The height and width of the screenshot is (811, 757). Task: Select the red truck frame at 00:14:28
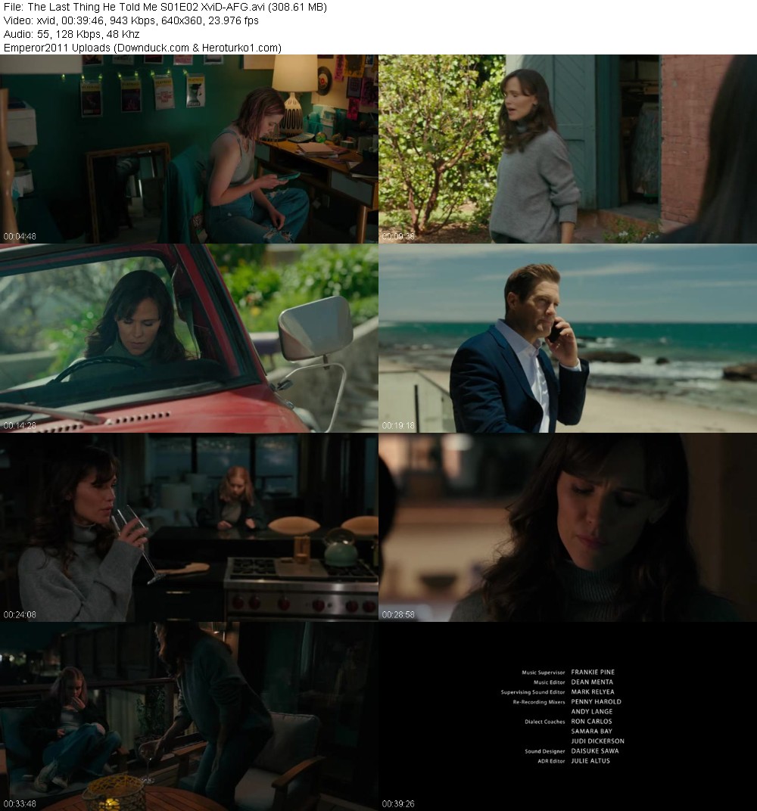[188, 337]
